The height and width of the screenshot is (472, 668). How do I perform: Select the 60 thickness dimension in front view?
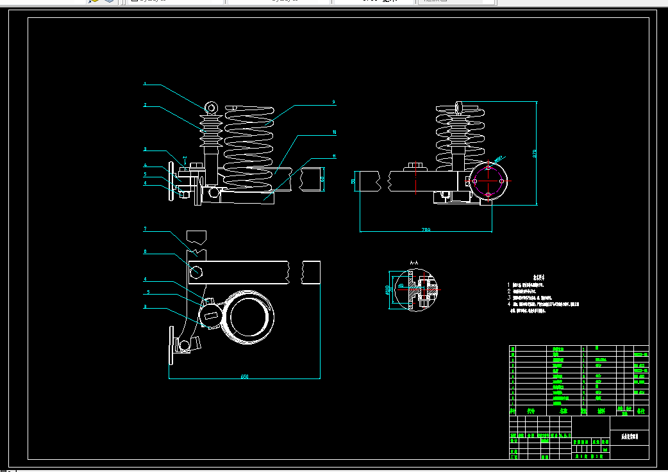tap(322, 179)
